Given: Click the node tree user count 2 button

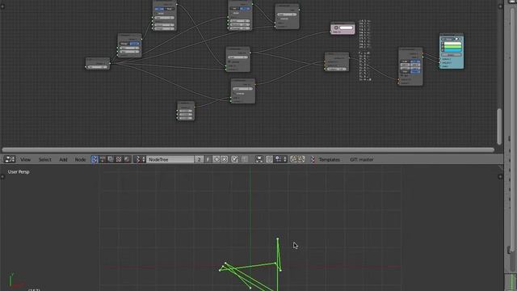Looking at the screenshot, I should click(x=199, y=159).
